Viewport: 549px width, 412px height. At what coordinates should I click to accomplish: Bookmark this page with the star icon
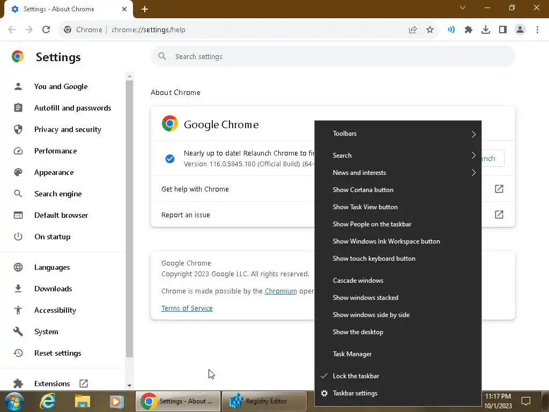pos(430,30)
